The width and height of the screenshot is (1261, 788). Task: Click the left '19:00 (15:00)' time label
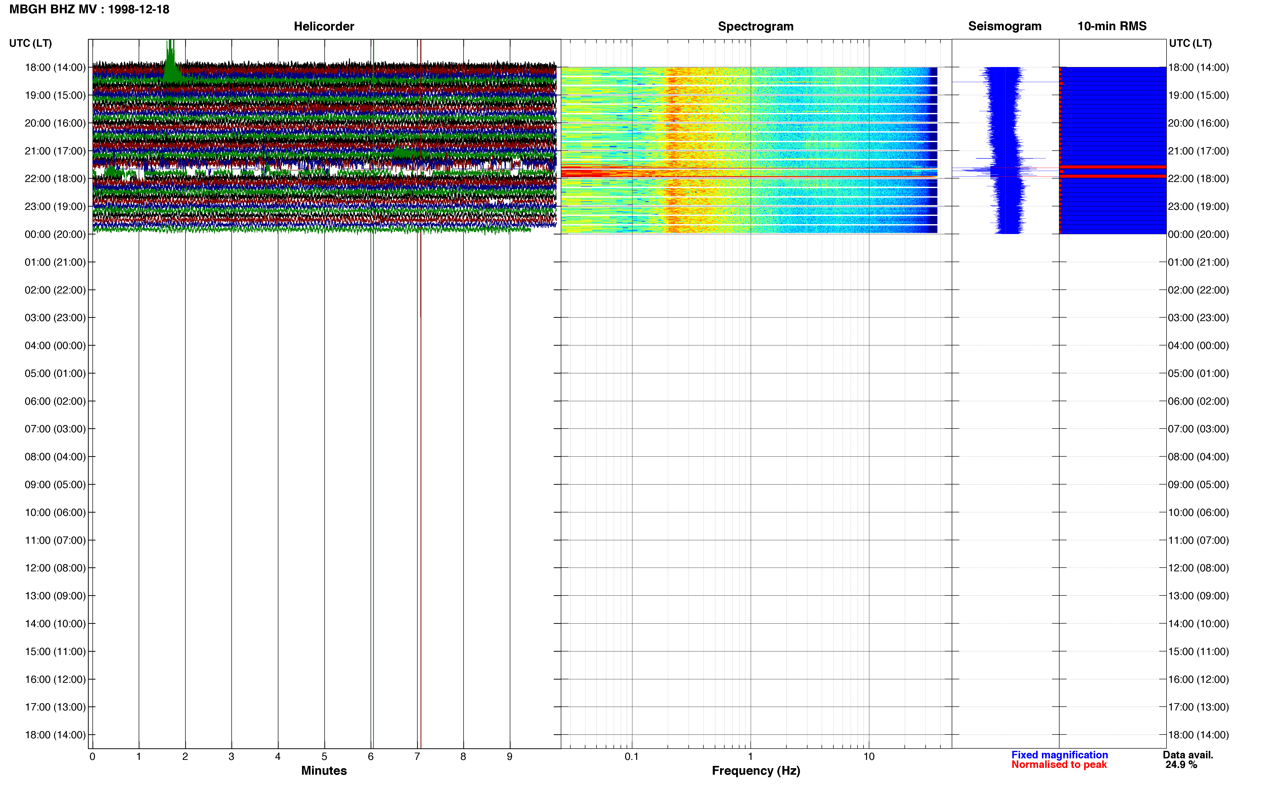click(55, 95)
